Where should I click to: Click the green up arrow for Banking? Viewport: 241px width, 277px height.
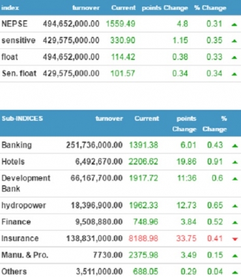tap(235, 146)
